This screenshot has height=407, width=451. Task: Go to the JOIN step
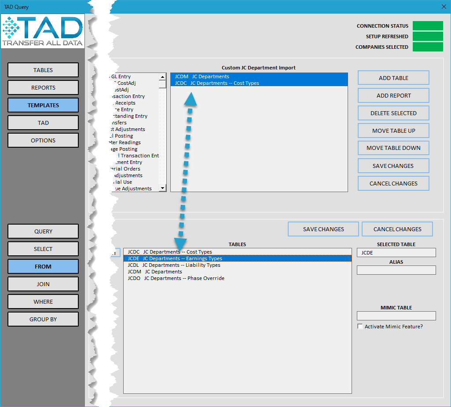coord(43,284)
